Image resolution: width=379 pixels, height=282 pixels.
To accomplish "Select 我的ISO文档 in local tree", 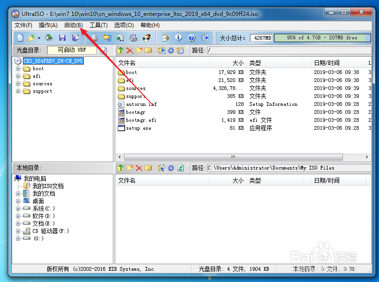I will [48, 186].
